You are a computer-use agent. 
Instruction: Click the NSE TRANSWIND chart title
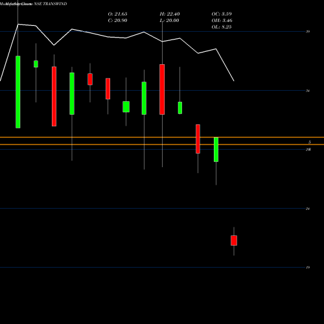51,4
